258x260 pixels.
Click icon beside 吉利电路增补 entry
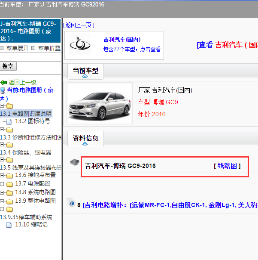(72, 203)
